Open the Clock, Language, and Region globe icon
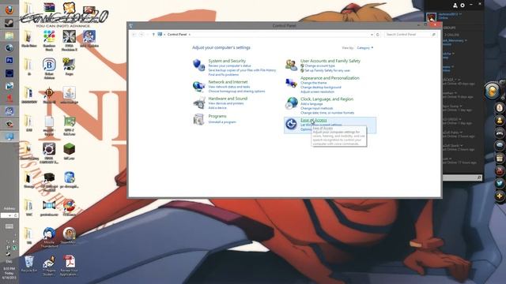The width and height of the screenshot is (506, 284). click(x=291, y=103)
